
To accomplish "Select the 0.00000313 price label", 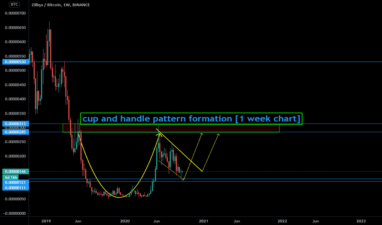I will (x=16, y=124).
